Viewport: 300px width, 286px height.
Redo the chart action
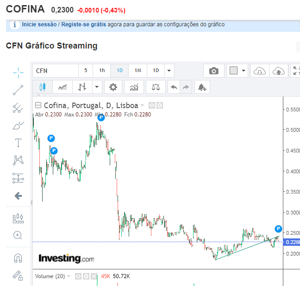pyautogui.click(x=186, y=87)
